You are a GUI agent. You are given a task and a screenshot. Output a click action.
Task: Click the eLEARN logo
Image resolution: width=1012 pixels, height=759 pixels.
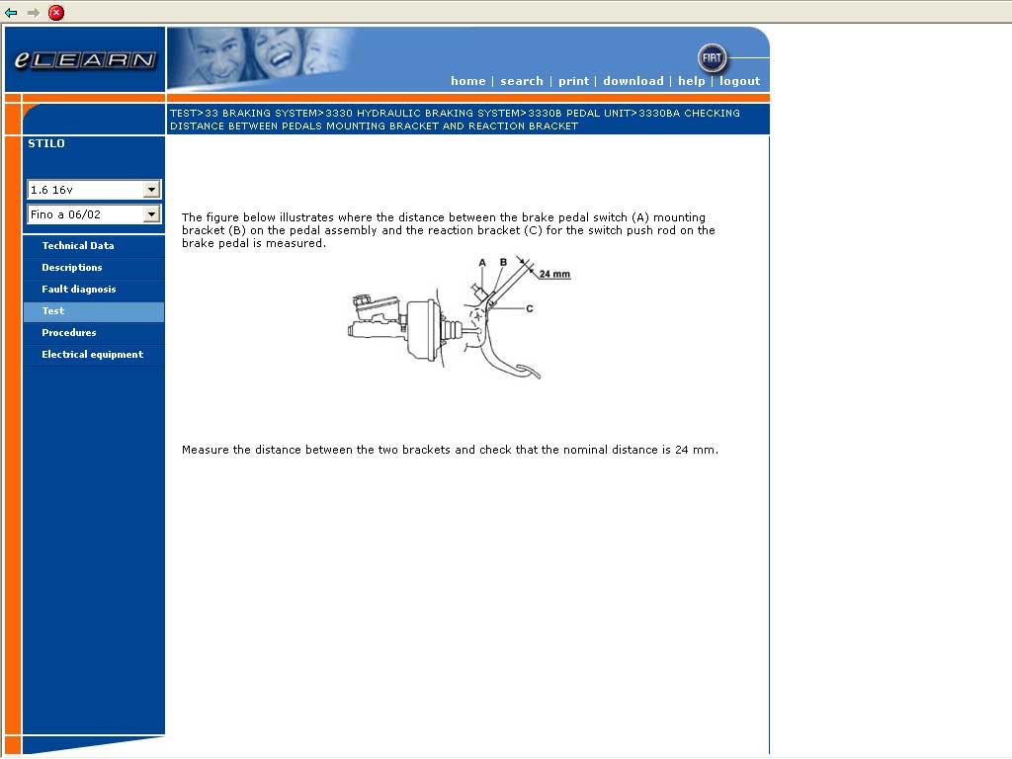[85, 60]
